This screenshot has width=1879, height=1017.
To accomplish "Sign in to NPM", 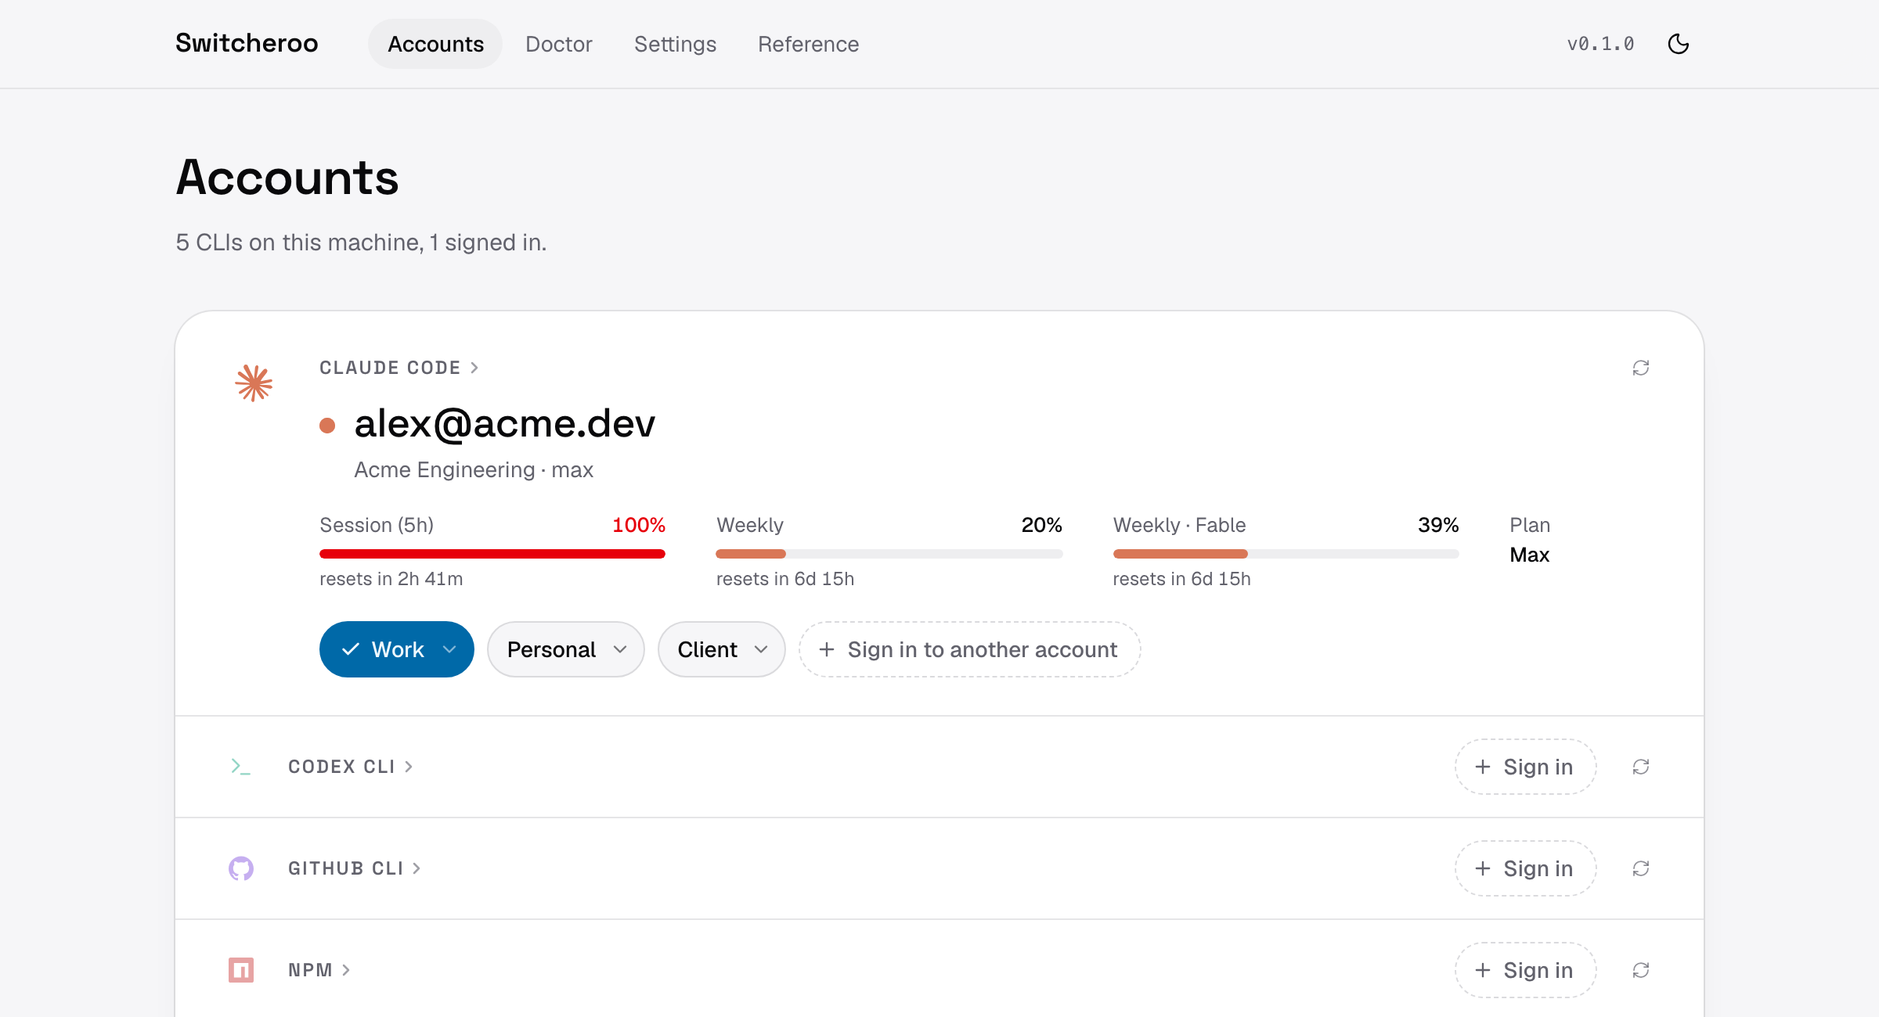I will [1525, 970].
